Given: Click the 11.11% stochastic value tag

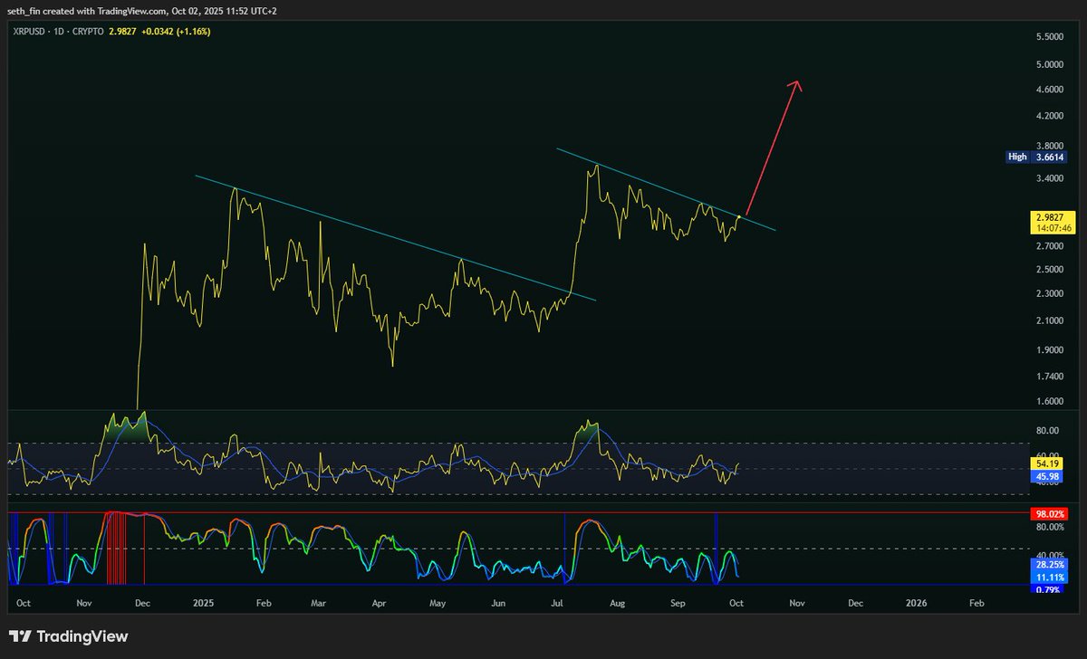Looking at the screenshot, I should [1049, 576].
